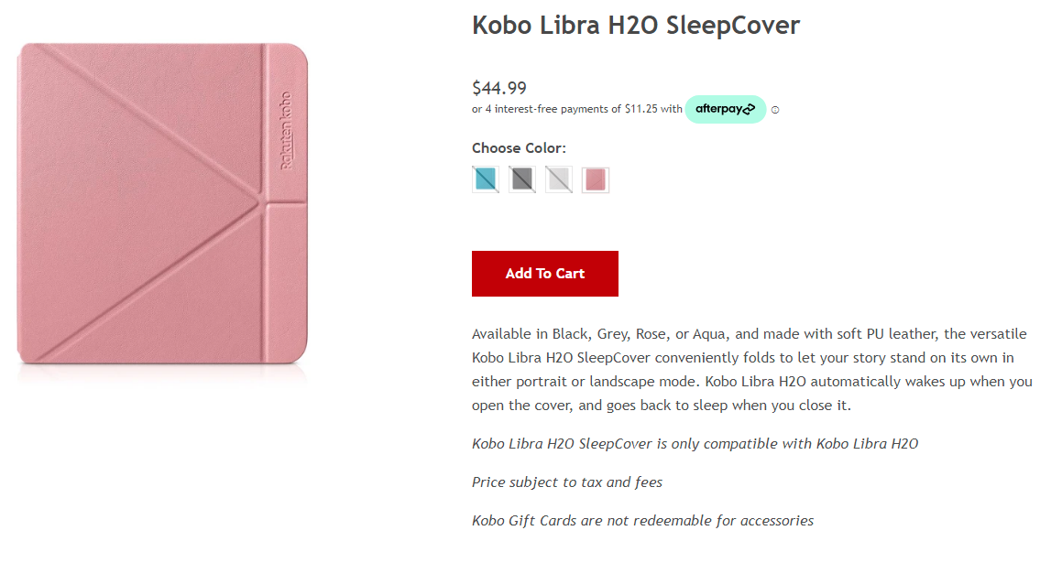
Task: Select the Aqua color swatch
Action: coord(486,179)
